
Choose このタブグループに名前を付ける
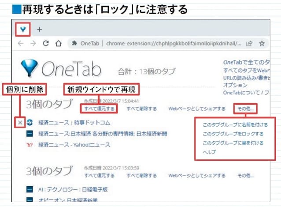(235, 125)
